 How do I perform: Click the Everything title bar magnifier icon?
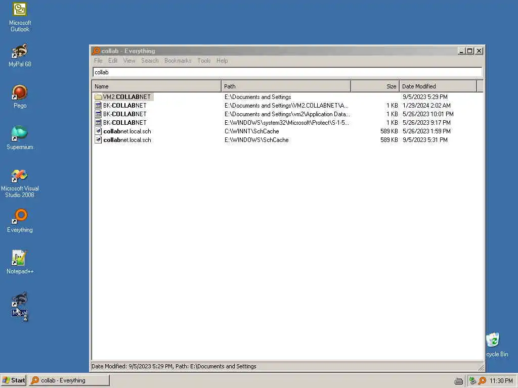click(x=96, y=51)
